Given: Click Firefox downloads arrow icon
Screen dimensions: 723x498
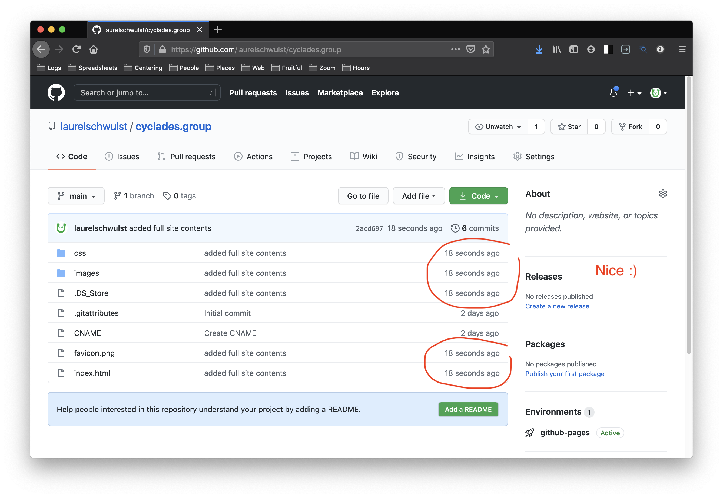Looking at the screenshot, I should (539, 49).
